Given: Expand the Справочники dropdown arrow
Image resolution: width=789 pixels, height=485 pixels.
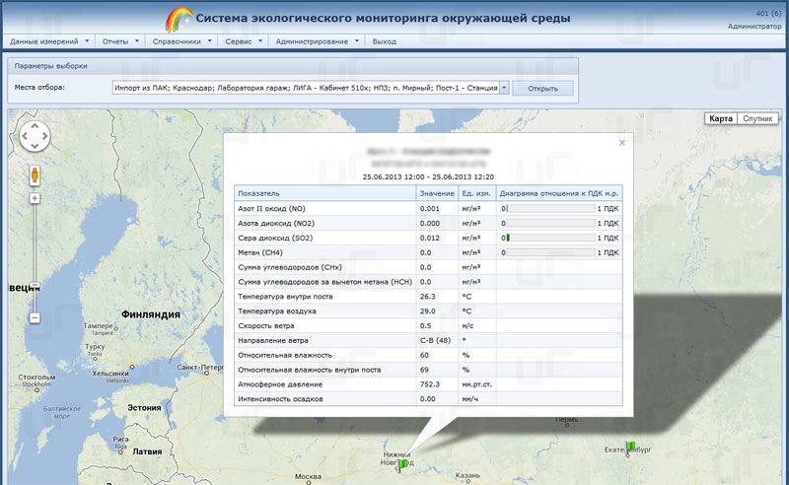Looking at the screenshot, I should (x=210, y=40).
